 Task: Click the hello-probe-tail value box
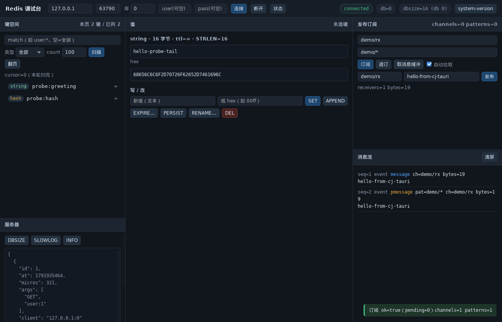click(239, 51)
